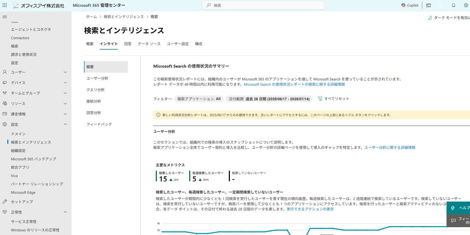
Task: Switch to the 概要 top tab
Action: tap(90, 44)
